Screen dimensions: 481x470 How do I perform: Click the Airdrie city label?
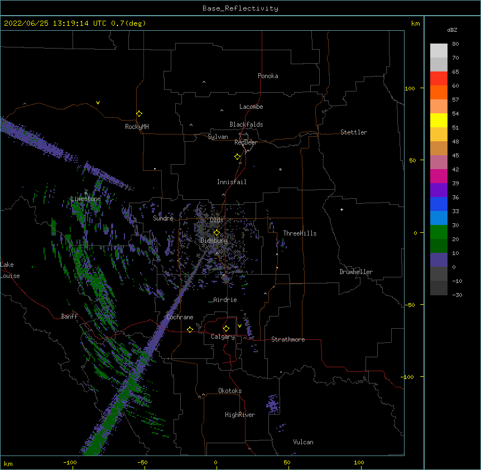point(225,300)
